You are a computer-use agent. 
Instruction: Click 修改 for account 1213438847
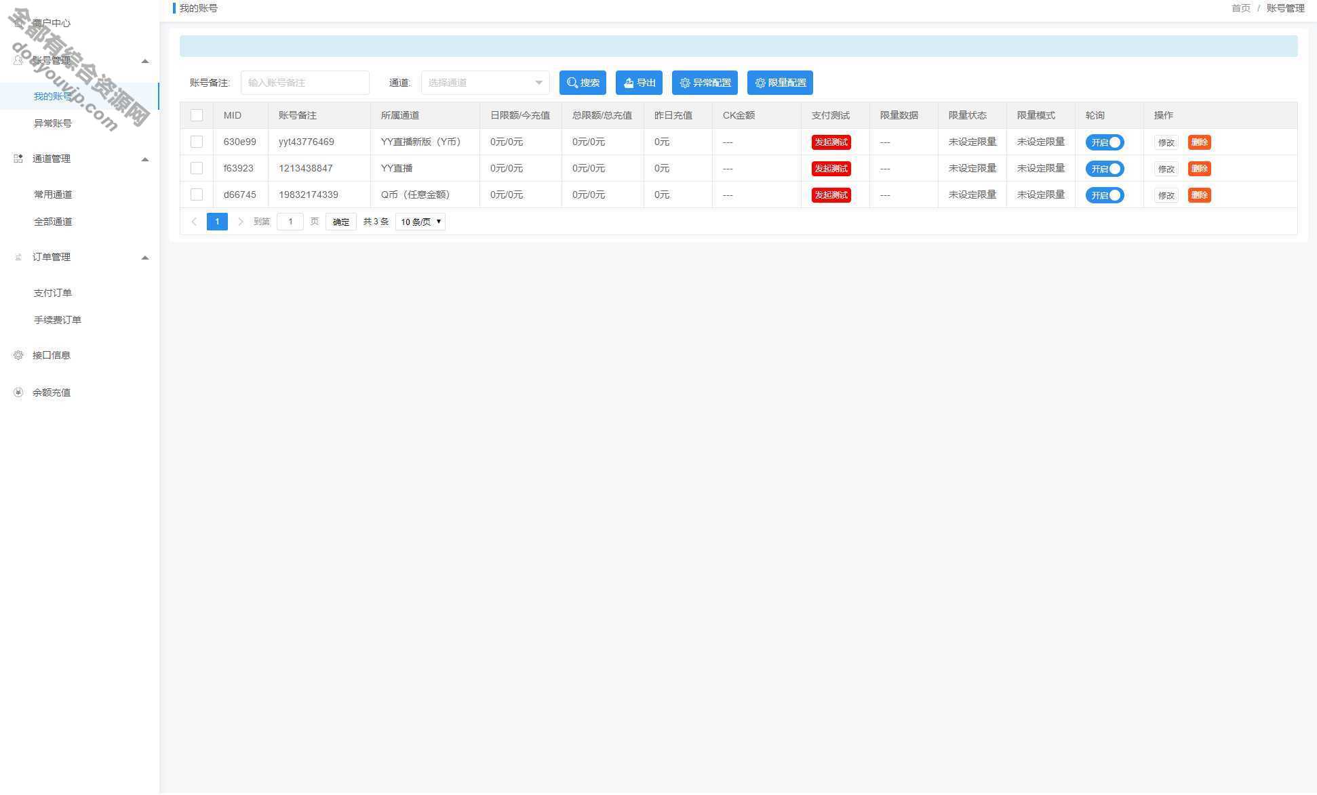(x=1166, y=169)
